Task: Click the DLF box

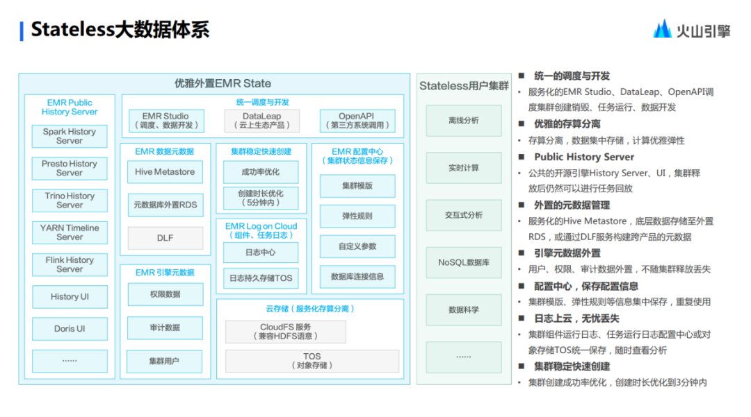Action: coord(165,238)
